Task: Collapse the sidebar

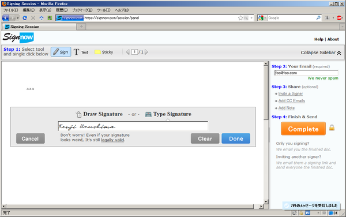Action: (x=321, y=53)
